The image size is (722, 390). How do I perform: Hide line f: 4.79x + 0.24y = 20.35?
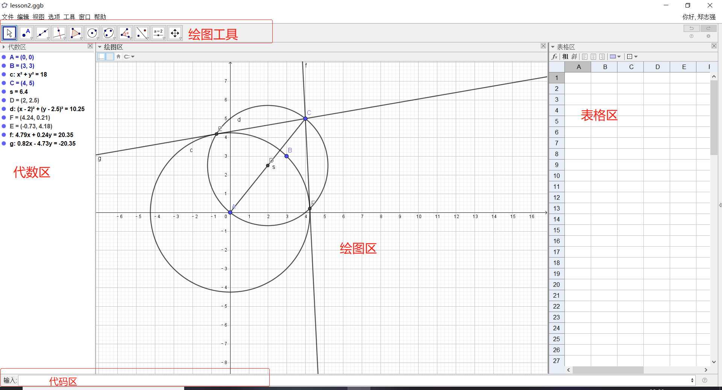coord(4,135)
